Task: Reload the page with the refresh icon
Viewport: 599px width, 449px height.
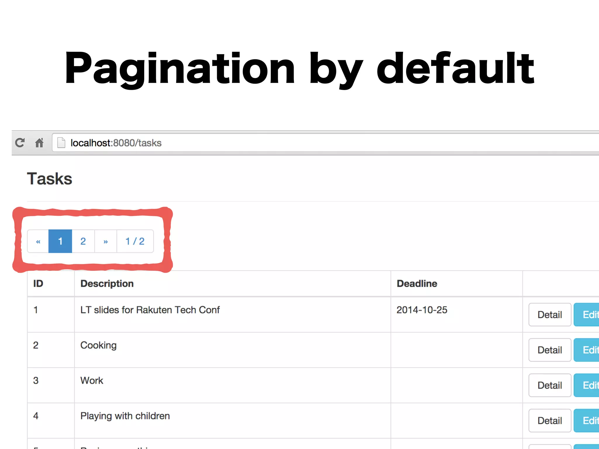Action: tap(20, 143)
